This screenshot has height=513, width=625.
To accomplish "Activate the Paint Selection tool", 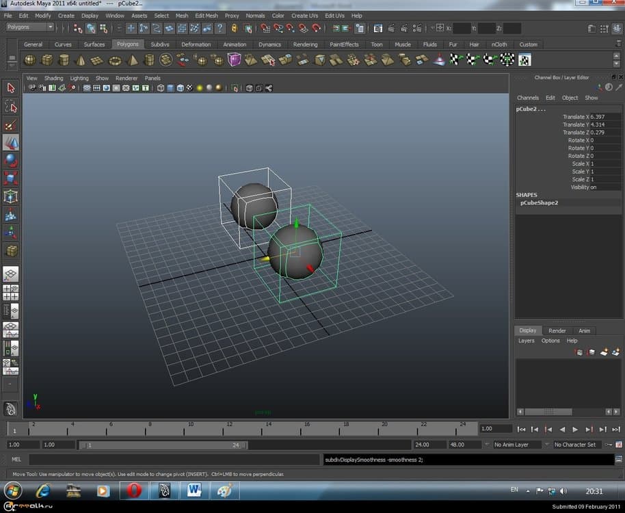I will click(x=11, y=124).
